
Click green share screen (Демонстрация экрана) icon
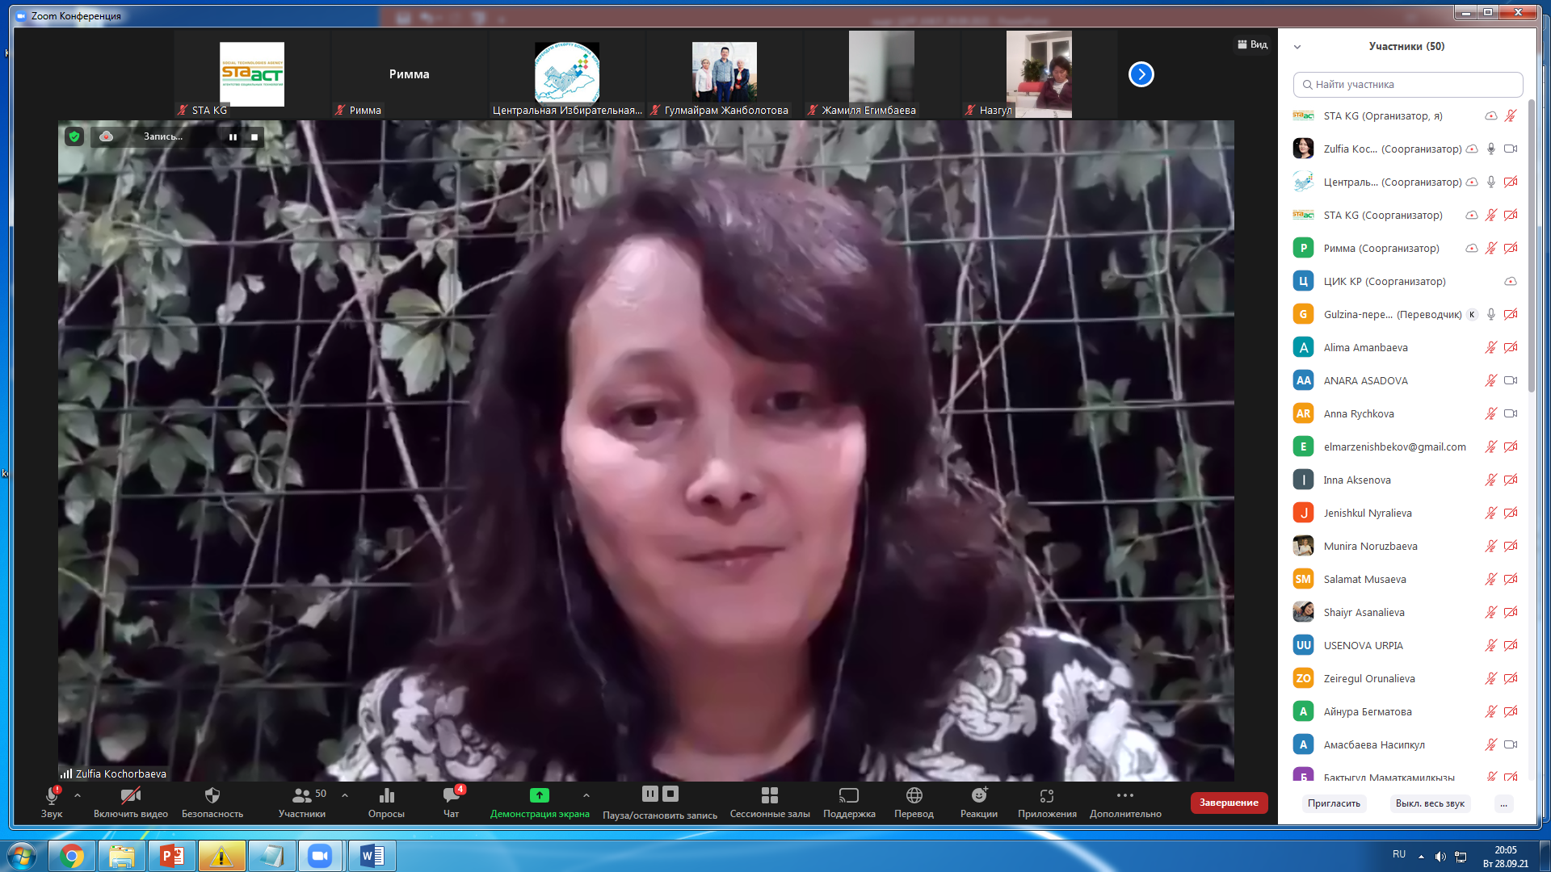[539, 796]
